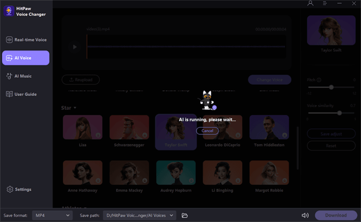Click the Settings gear icon
Screen dimensions: 361x222
10,189
